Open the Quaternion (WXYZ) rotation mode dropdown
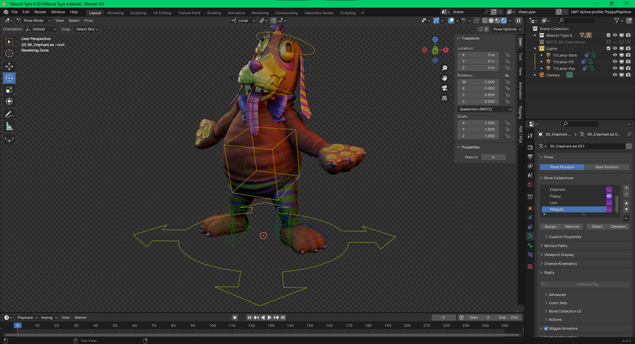635x344 pixels. (x=485, y=109)
